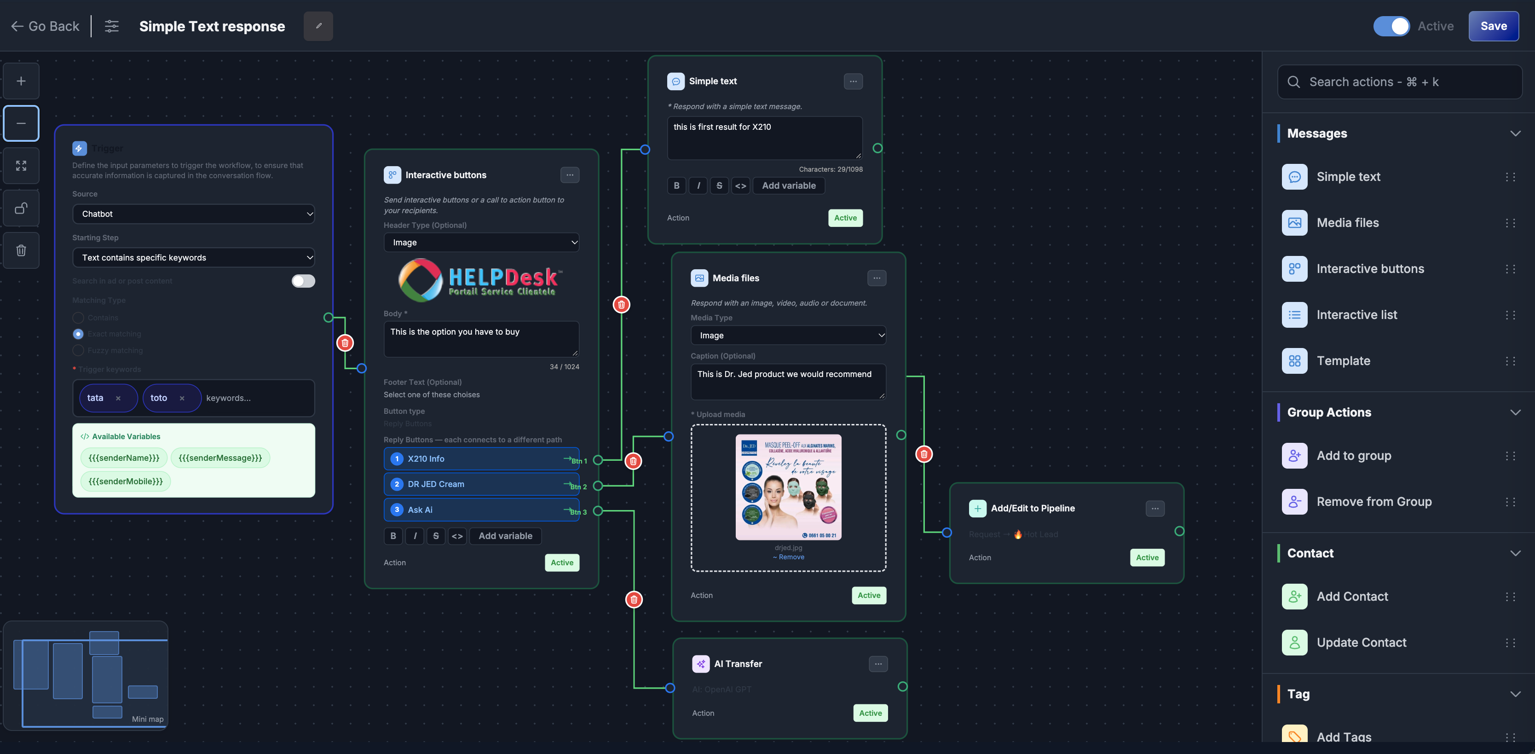This screenshot has width=1535, height=754.
Task: Collapse the Tag section
Action: (x=1515, y=694)
